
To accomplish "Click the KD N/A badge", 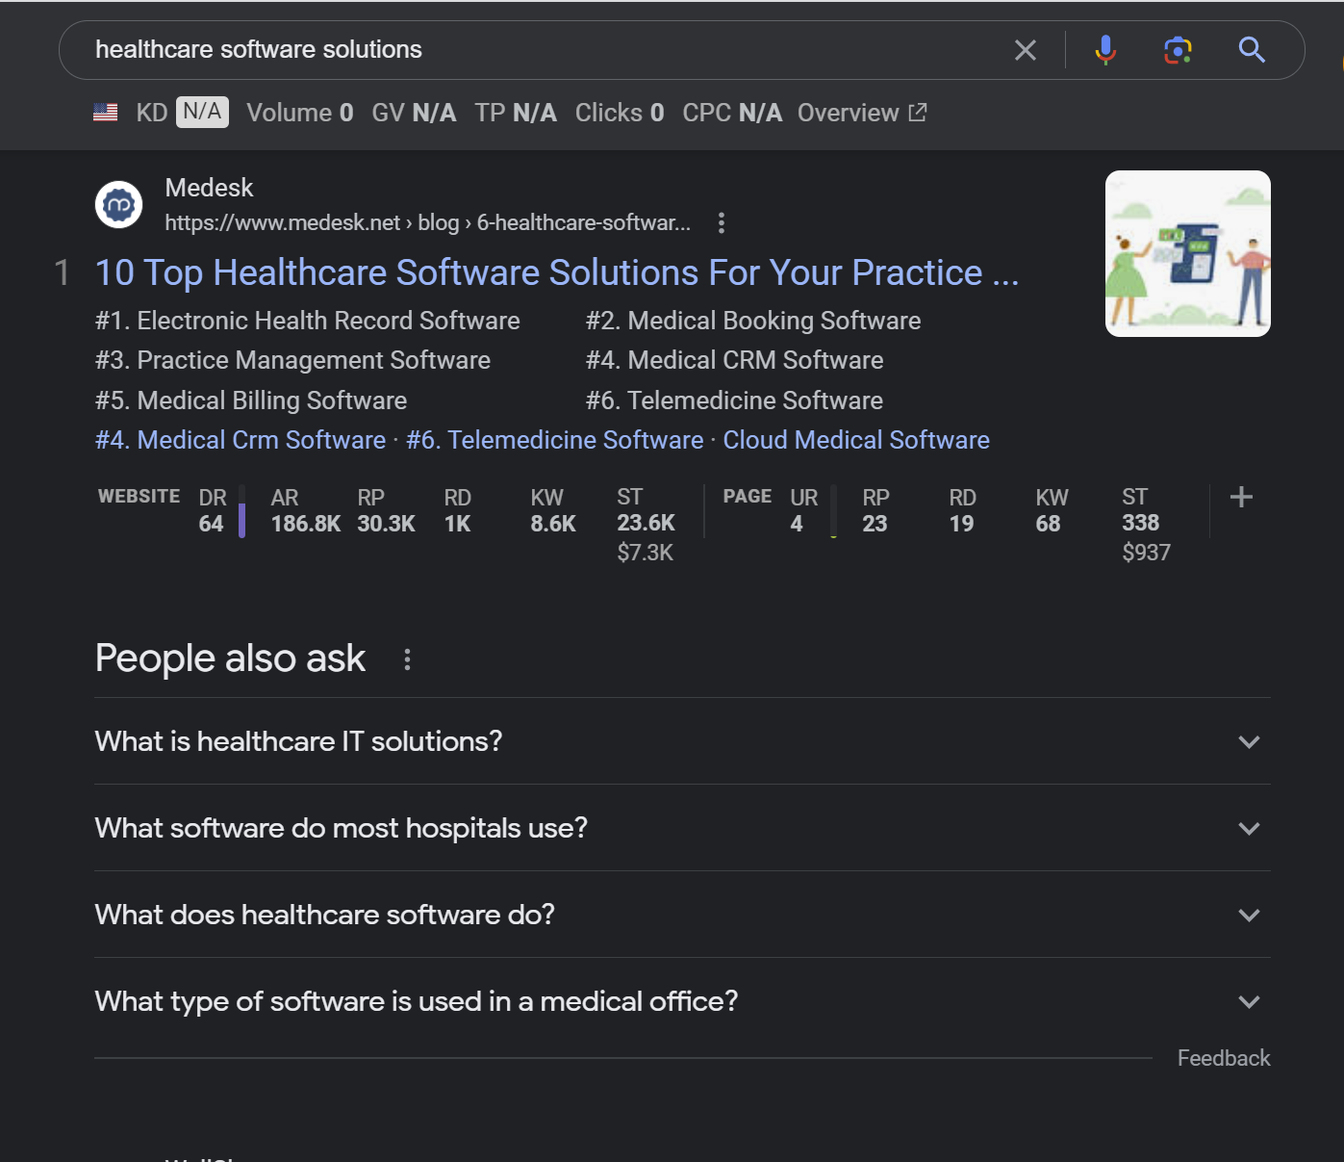I will tap(202, 112).
